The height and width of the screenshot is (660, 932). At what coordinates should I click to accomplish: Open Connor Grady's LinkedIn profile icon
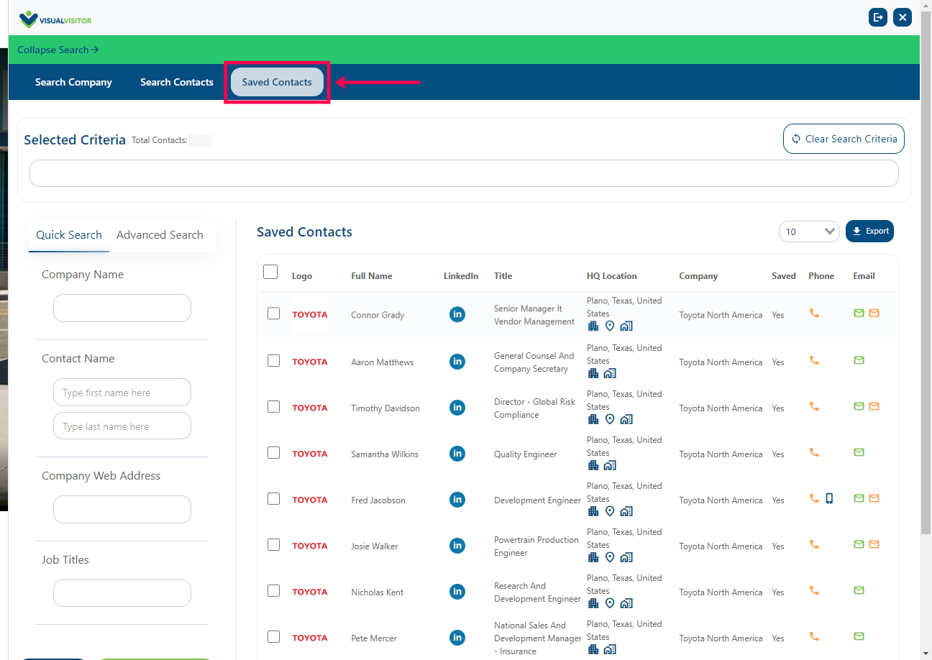[457, 314]
